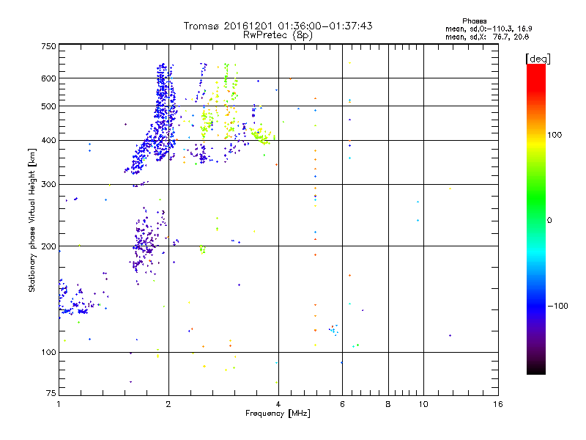Click the y-axis tick label '300'

point(48,185)
